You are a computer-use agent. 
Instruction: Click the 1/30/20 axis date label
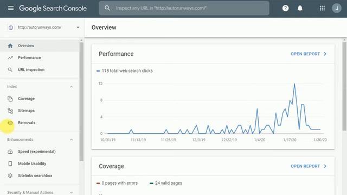pos(320,140)
